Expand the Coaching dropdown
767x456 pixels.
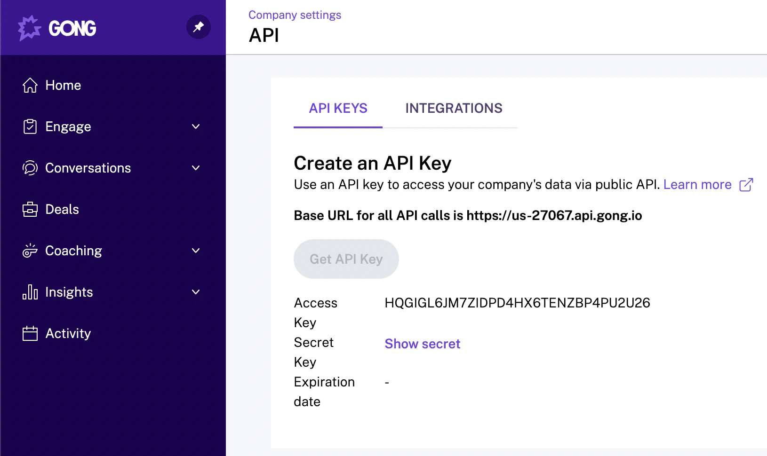click(195, 251)
